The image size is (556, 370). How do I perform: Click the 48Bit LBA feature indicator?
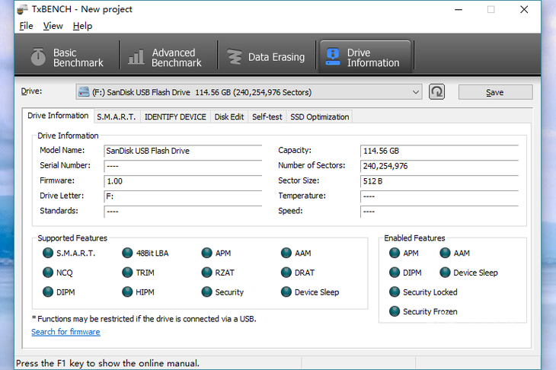(127, 253)
